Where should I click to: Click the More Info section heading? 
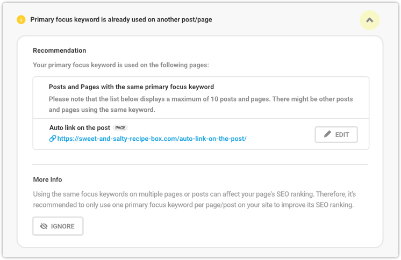point(47,179)
